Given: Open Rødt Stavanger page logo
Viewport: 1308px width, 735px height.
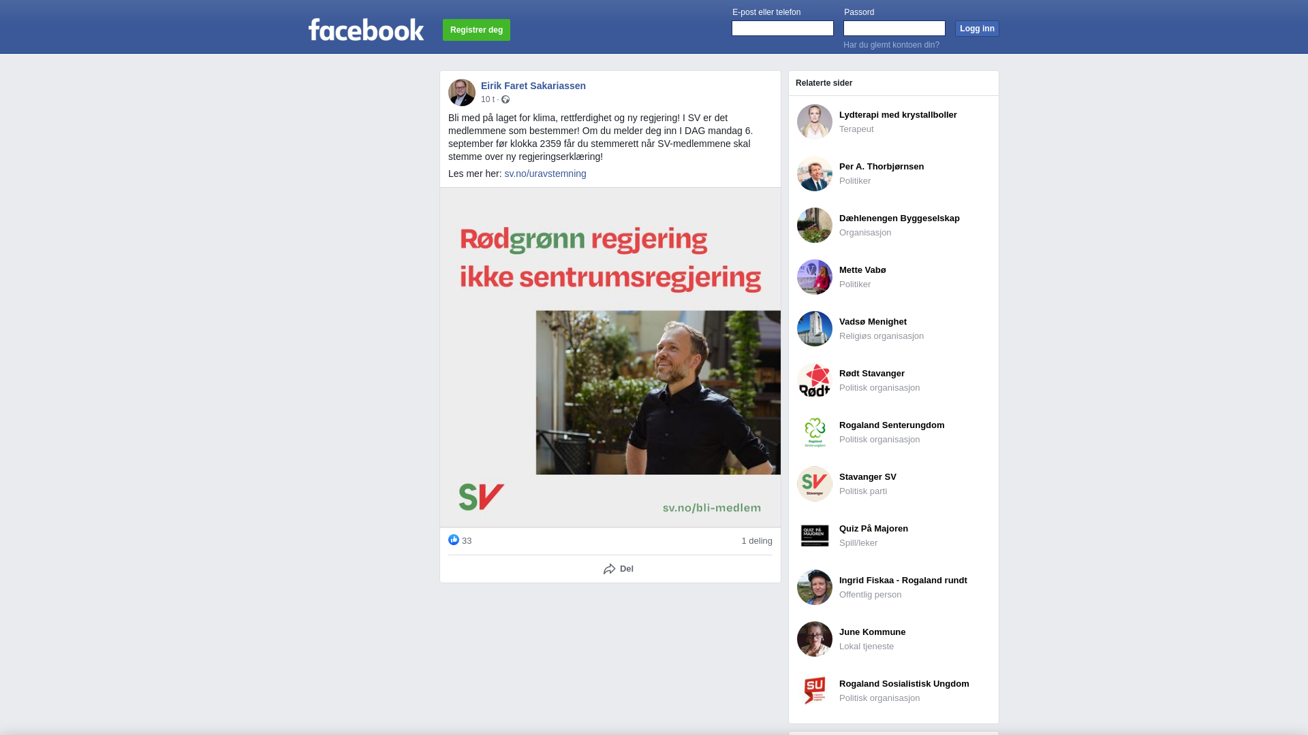Looking at the screenshot, I should [x=815, y=380].
